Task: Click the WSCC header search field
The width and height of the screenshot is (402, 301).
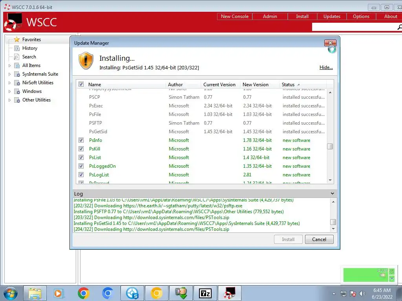Action: (x=354, y=27)
